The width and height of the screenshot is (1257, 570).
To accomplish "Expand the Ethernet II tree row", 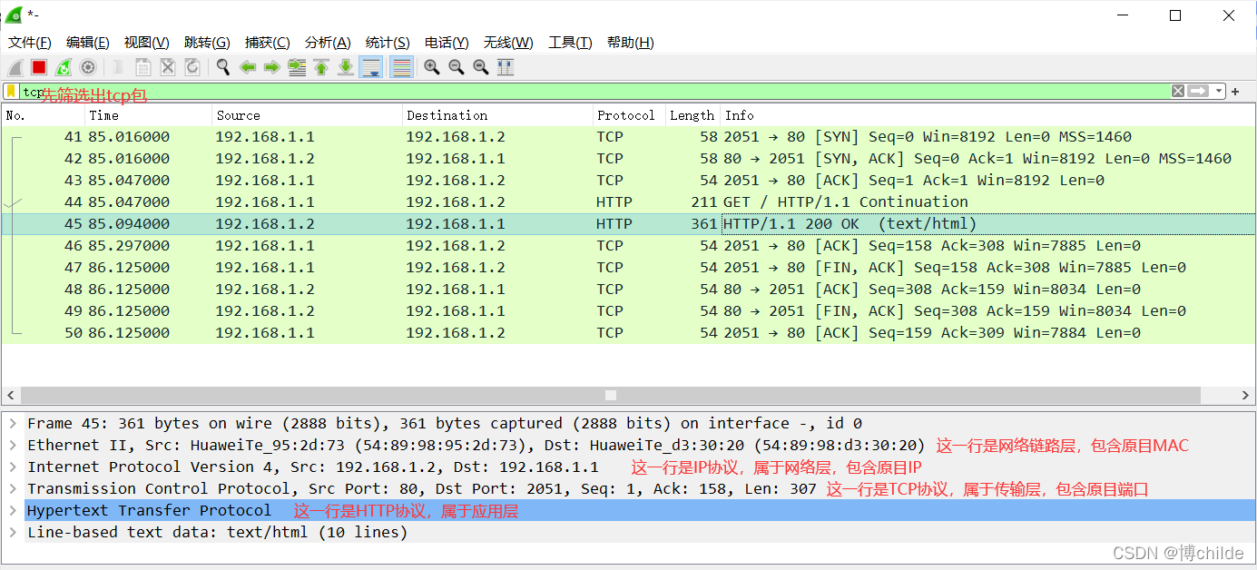I will point(14,446).
